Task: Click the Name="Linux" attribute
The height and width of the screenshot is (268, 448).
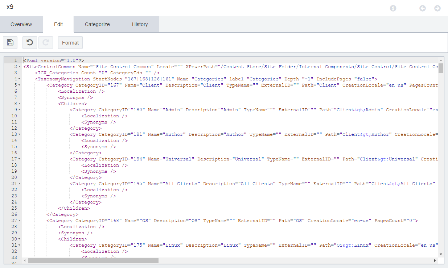Action: point(165,245)
